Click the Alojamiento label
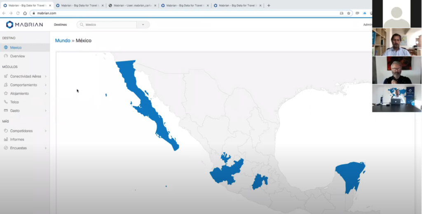Viewport: 422px width, 214px height. pyautogui.click(x=19, y=93)
